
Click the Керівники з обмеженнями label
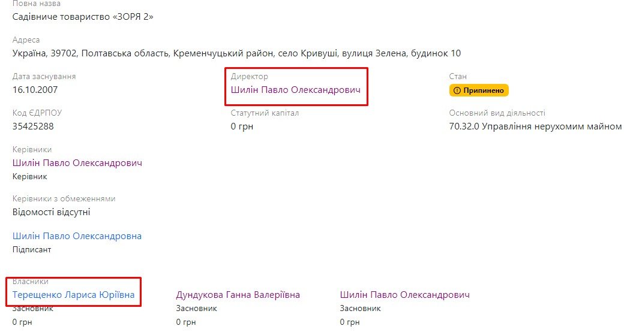coord(64,198)
